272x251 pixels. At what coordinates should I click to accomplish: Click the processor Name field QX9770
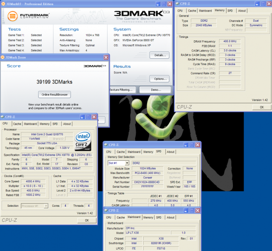[x=47, y=134]
